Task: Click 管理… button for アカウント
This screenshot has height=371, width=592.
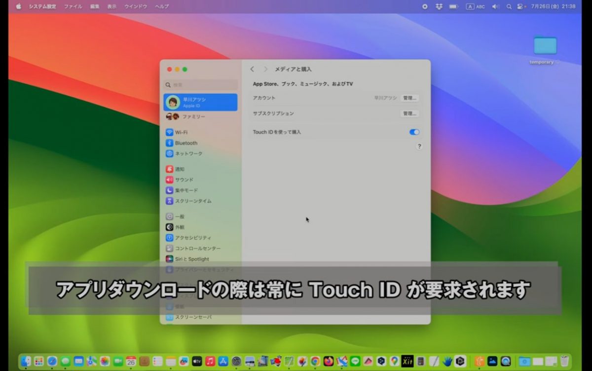Action: [409, 98]
